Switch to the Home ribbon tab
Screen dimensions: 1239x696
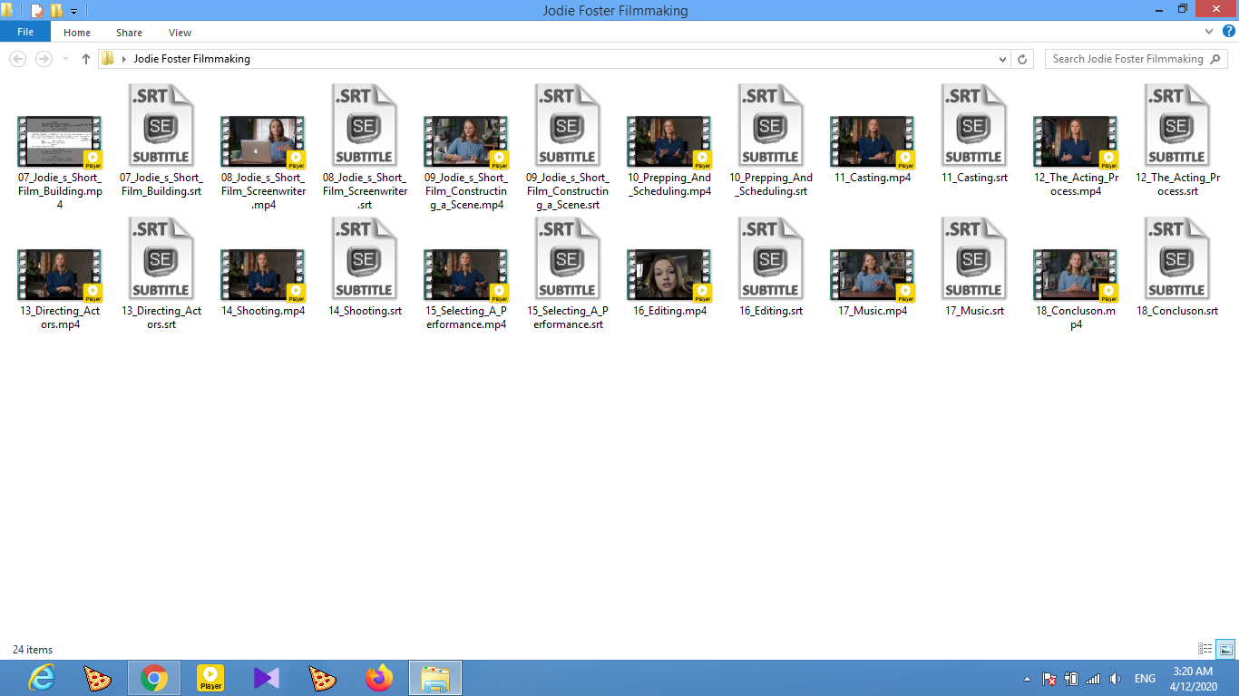(x=77, y=33)
